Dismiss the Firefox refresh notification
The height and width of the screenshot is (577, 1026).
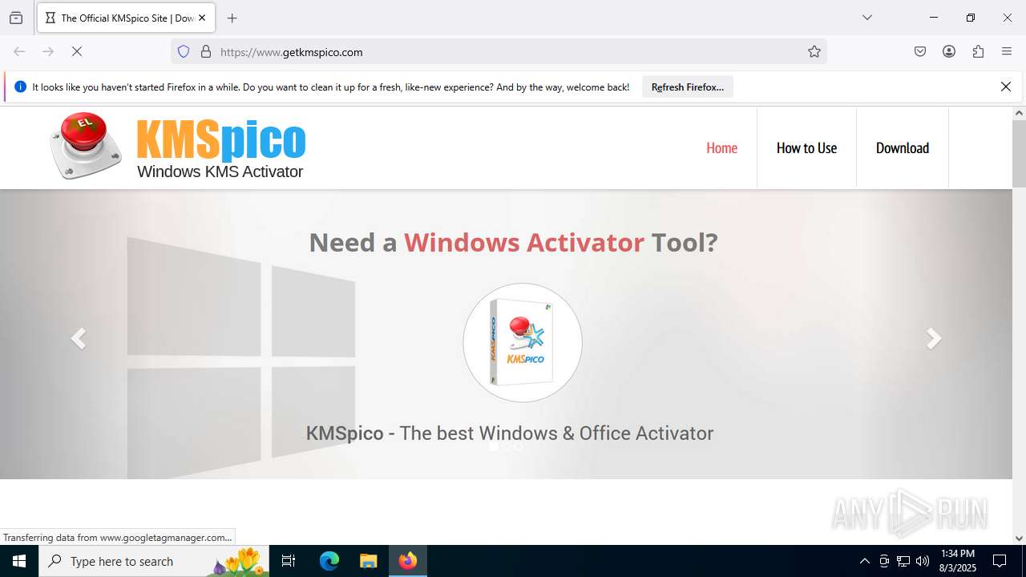[x=1006, y=87]
